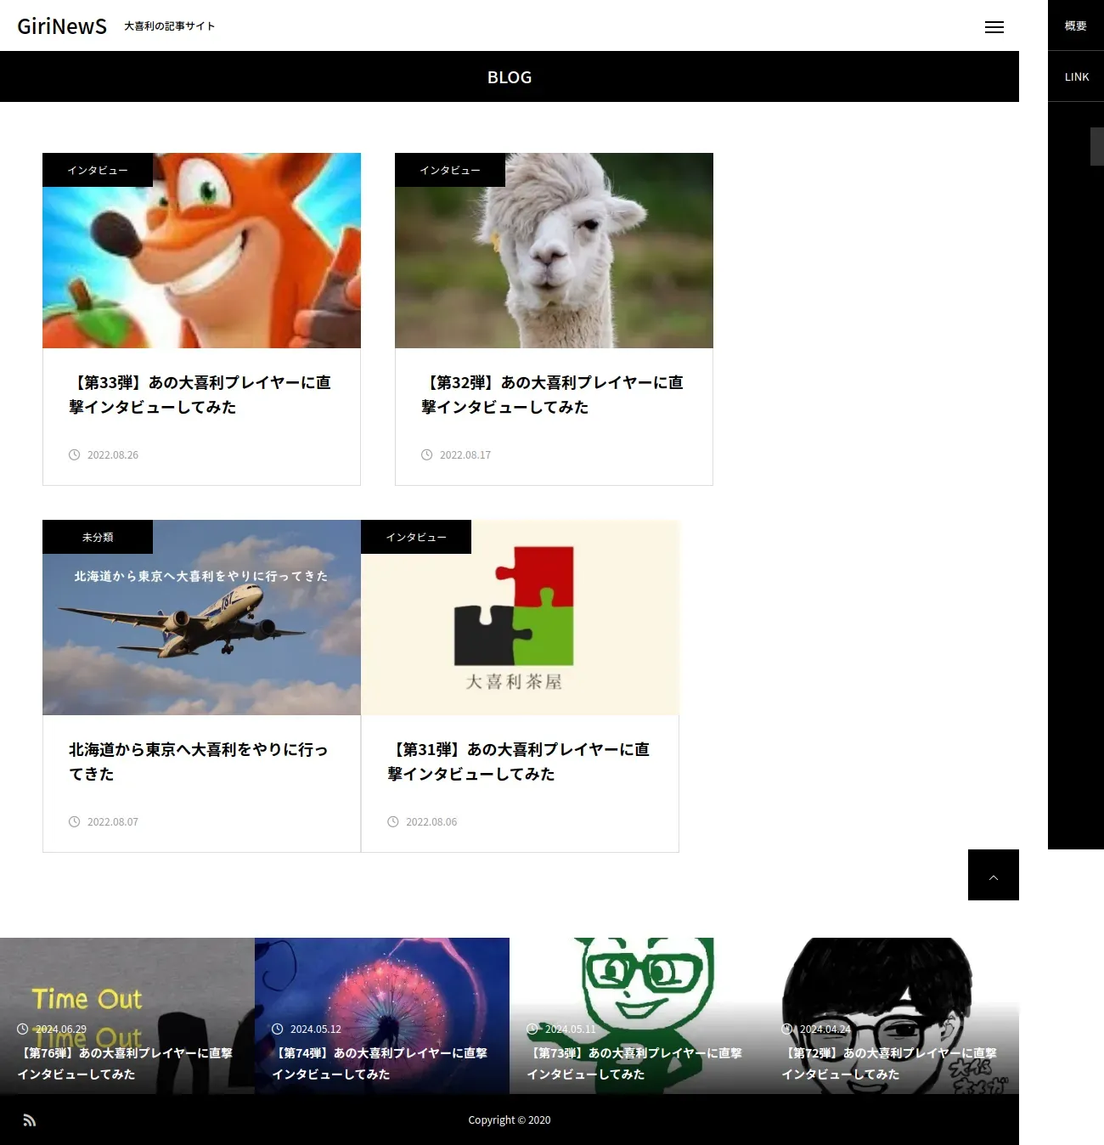Open the 概要 side tab
1104x1145 pixels.
pos(1076,25)
